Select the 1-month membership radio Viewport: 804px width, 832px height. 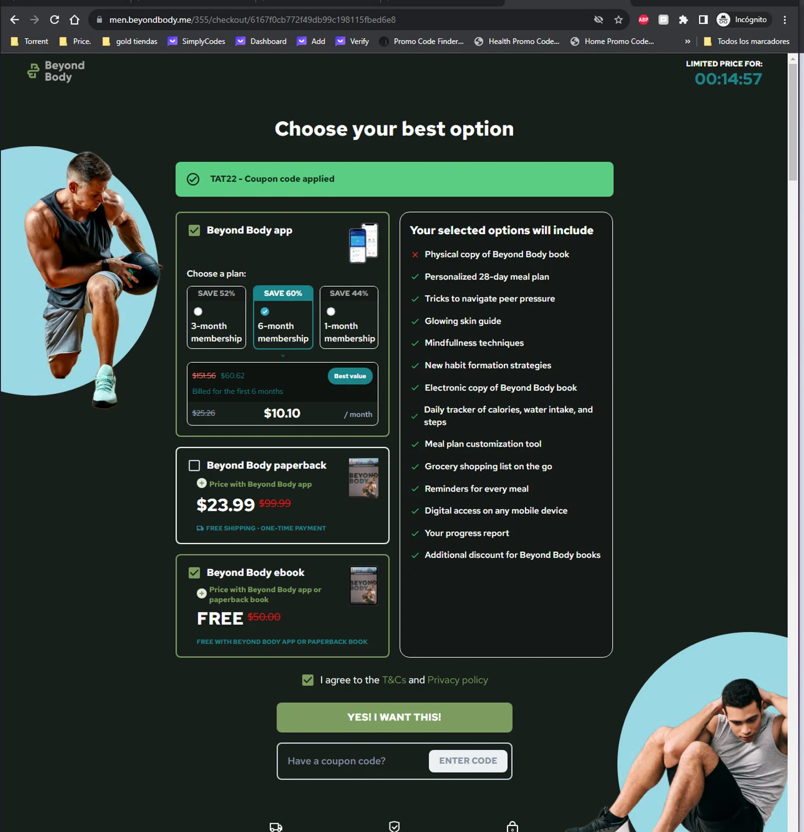tap(331, 312)
